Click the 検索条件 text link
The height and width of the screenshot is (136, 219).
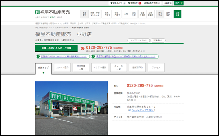(x=134, y=3)
